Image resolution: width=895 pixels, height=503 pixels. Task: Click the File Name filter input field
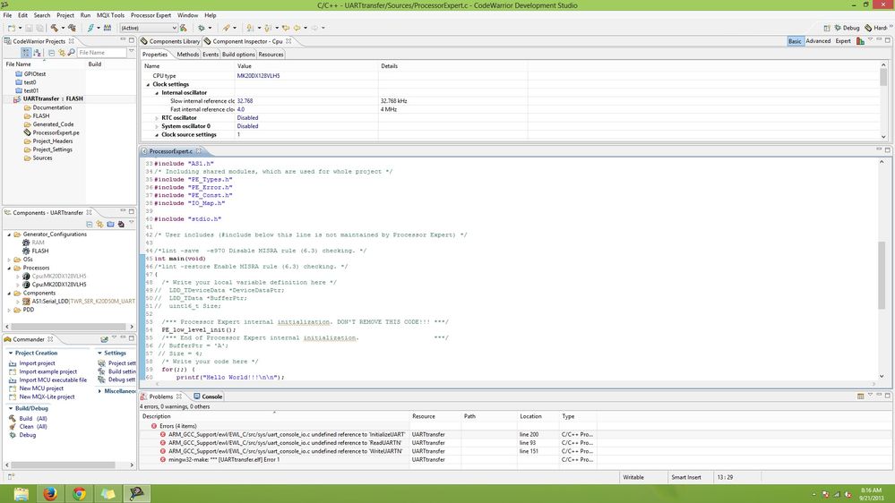pyautogui.click(x=101, y=53)
